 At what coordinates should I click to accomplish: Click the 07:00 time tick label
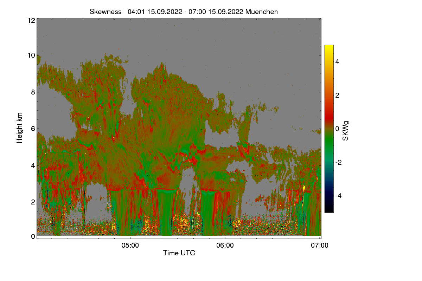pyautogui.click(x=320, y=246)
